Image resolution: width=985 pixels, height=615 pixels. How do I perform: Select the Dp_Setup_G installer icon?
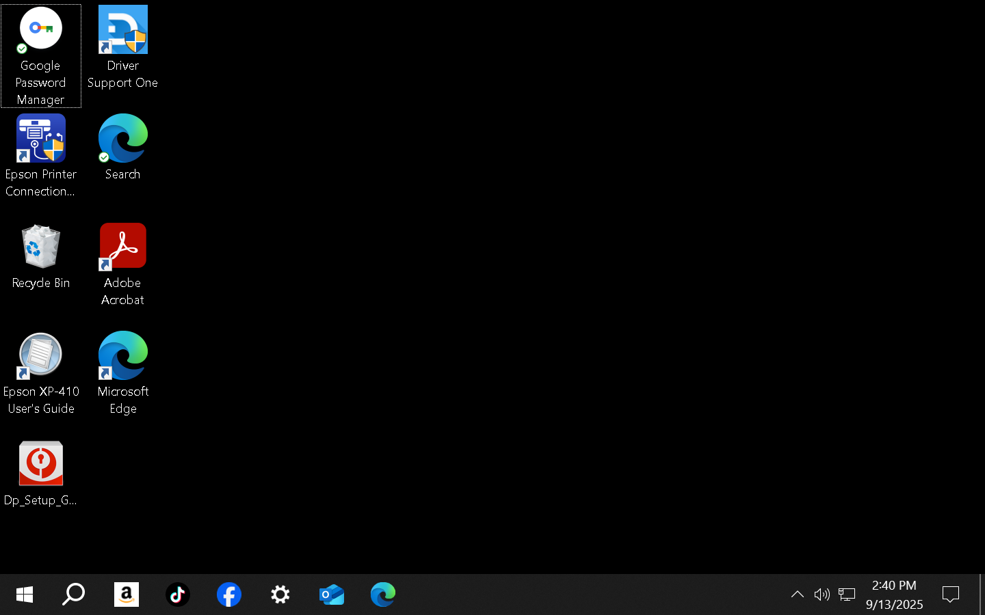click(41, 474)
